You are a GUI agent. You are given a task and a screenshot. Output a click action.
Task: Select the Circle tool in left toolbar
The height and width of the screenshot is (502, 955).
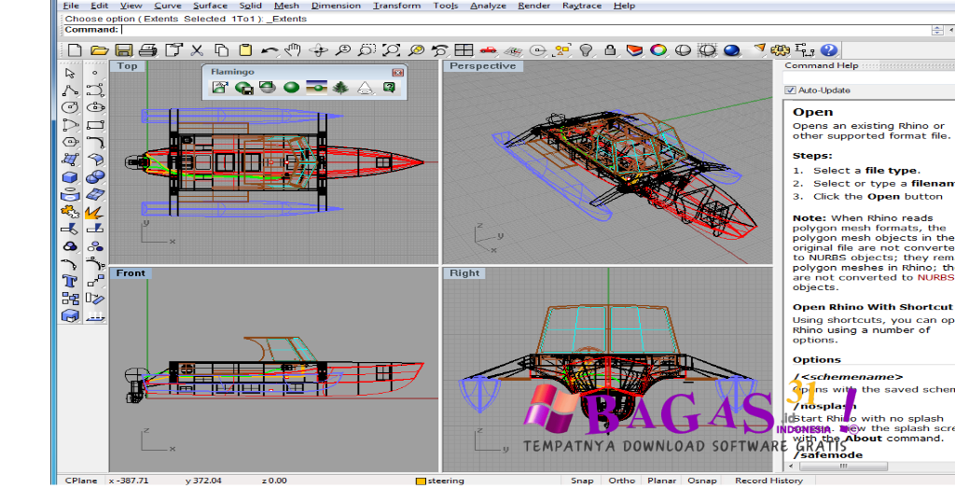70,108
